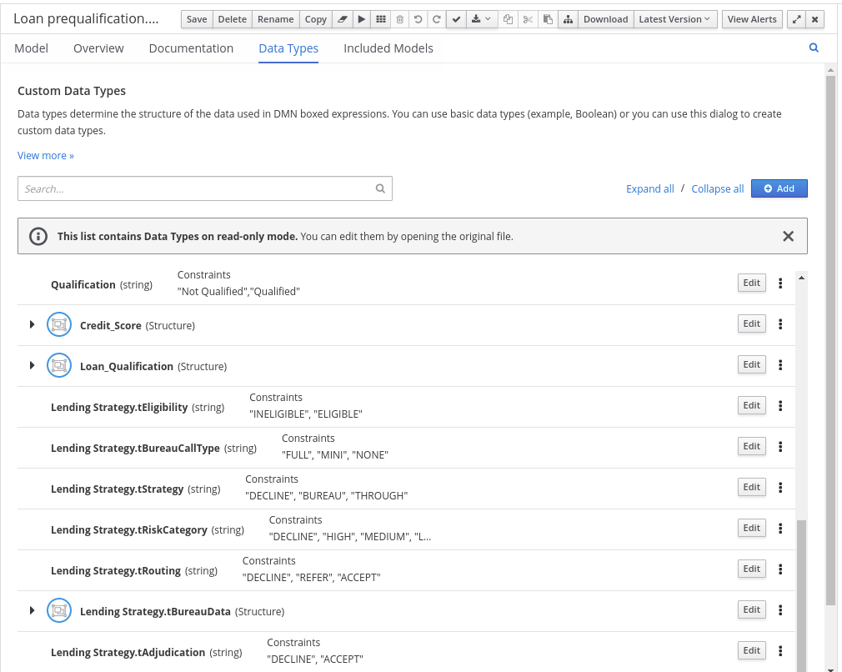Open kebab menu for Qualification data type
842x672 pixels.
(x=780, y=283)
